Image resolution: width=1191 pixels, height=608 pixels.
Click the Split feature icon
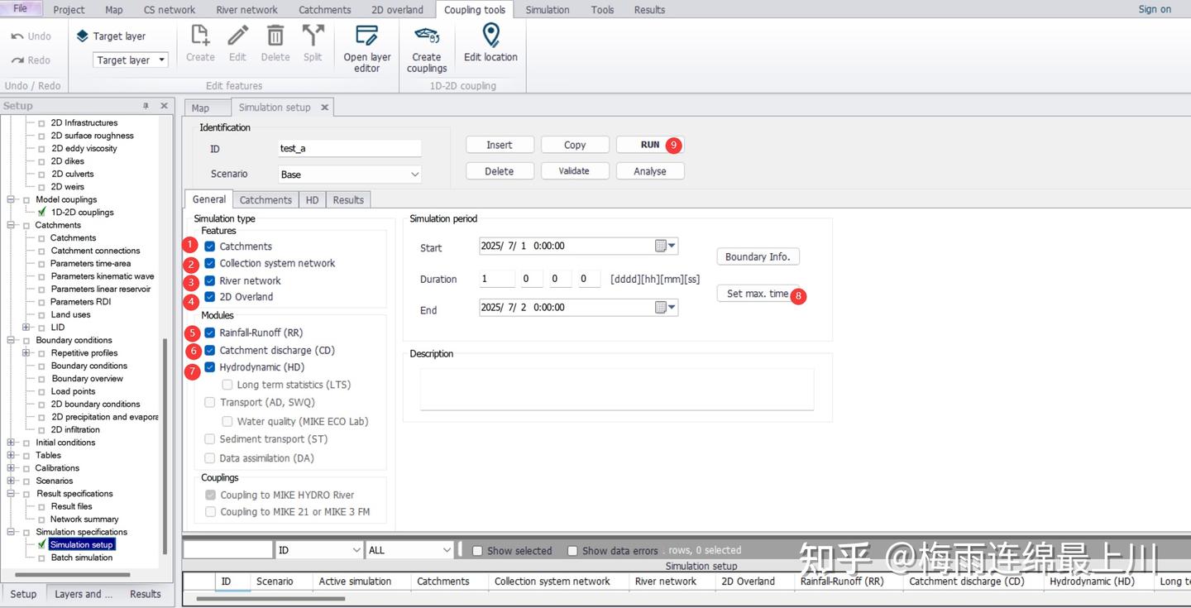pyautogui.click(x=313, y=36)
